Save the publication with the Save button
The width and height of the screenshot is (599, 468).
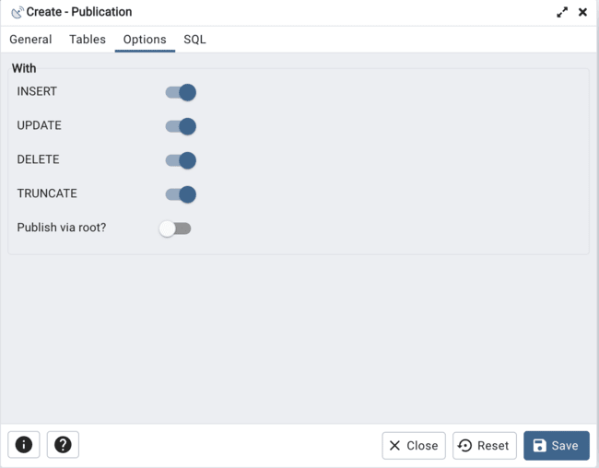click(x=557, y=445)
